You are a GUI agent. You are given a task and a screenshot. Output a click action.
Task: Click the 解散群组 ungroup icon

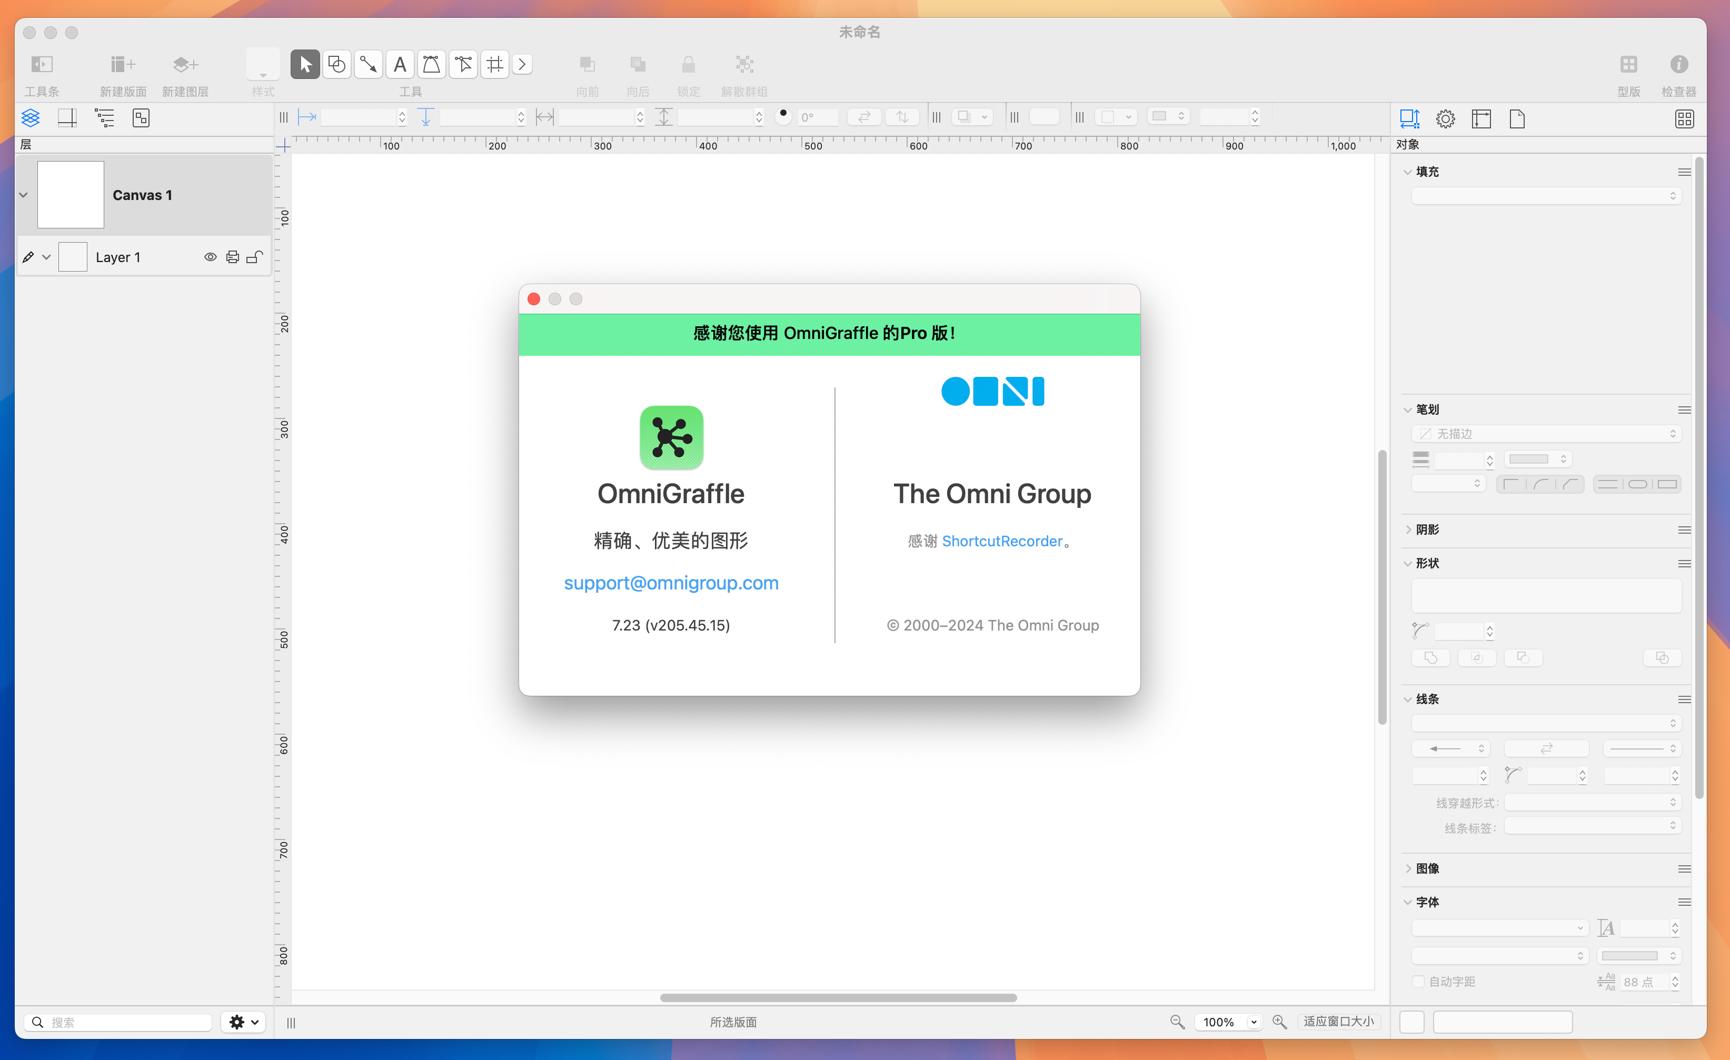coord(745,65)
